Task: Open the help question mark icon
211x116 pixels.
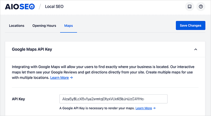Action: (x=201, y=7)
